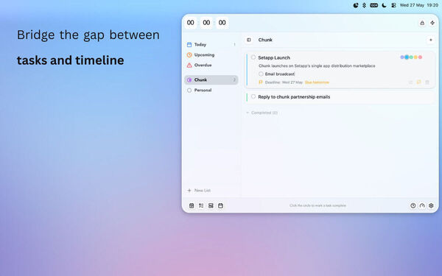Click the orange 'Due tomorrow' label
442x276 pixels.
pos(317,82)
